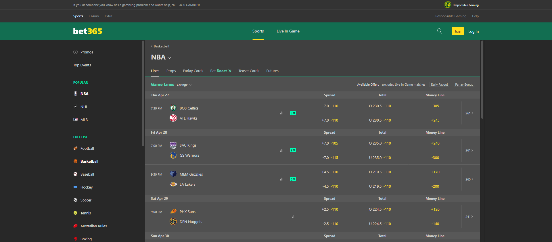Choose the Football icon in Full List

[x=75, y=148]
